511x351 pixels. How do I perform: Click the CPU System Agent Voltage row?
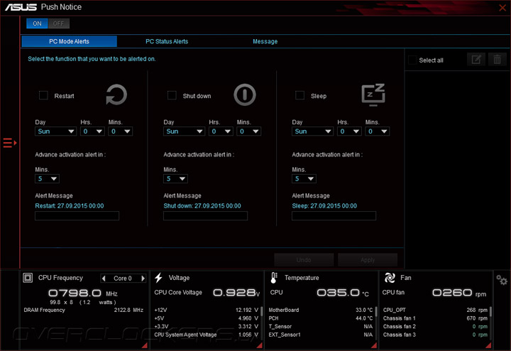206,335
